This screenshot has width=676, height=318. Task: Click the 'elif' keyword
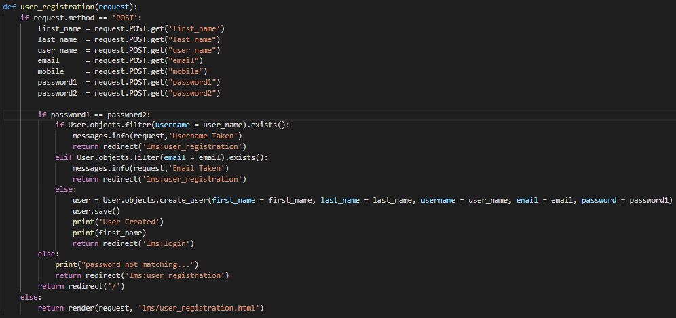(x=64, y=158)
